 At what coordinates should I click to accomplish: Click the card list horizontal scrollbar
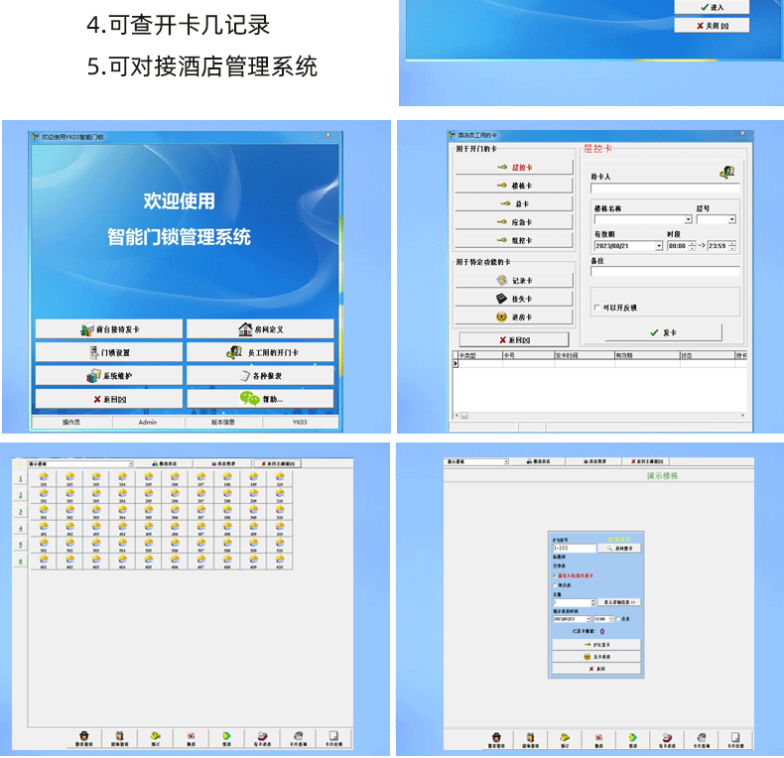click(600, 416)
